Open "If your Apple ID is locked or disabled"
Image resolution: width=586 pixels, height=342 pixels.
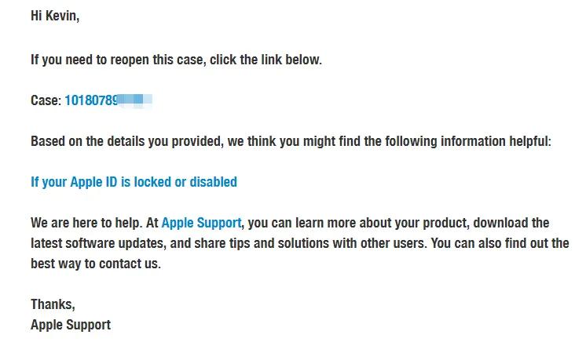click(x=134, y=182)
